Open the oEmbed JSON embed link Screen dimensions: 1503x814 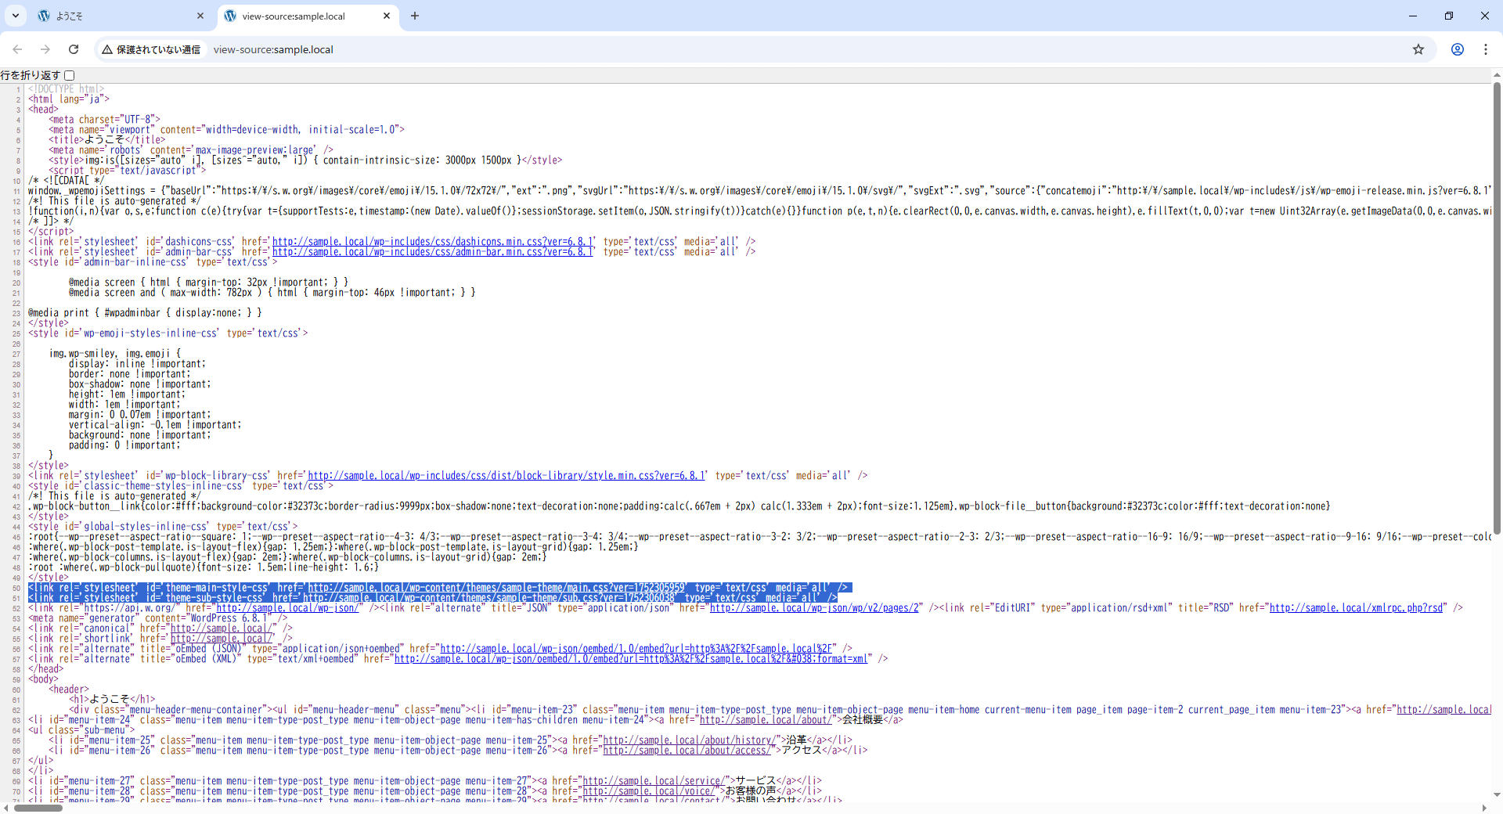(x=636, y=649)
